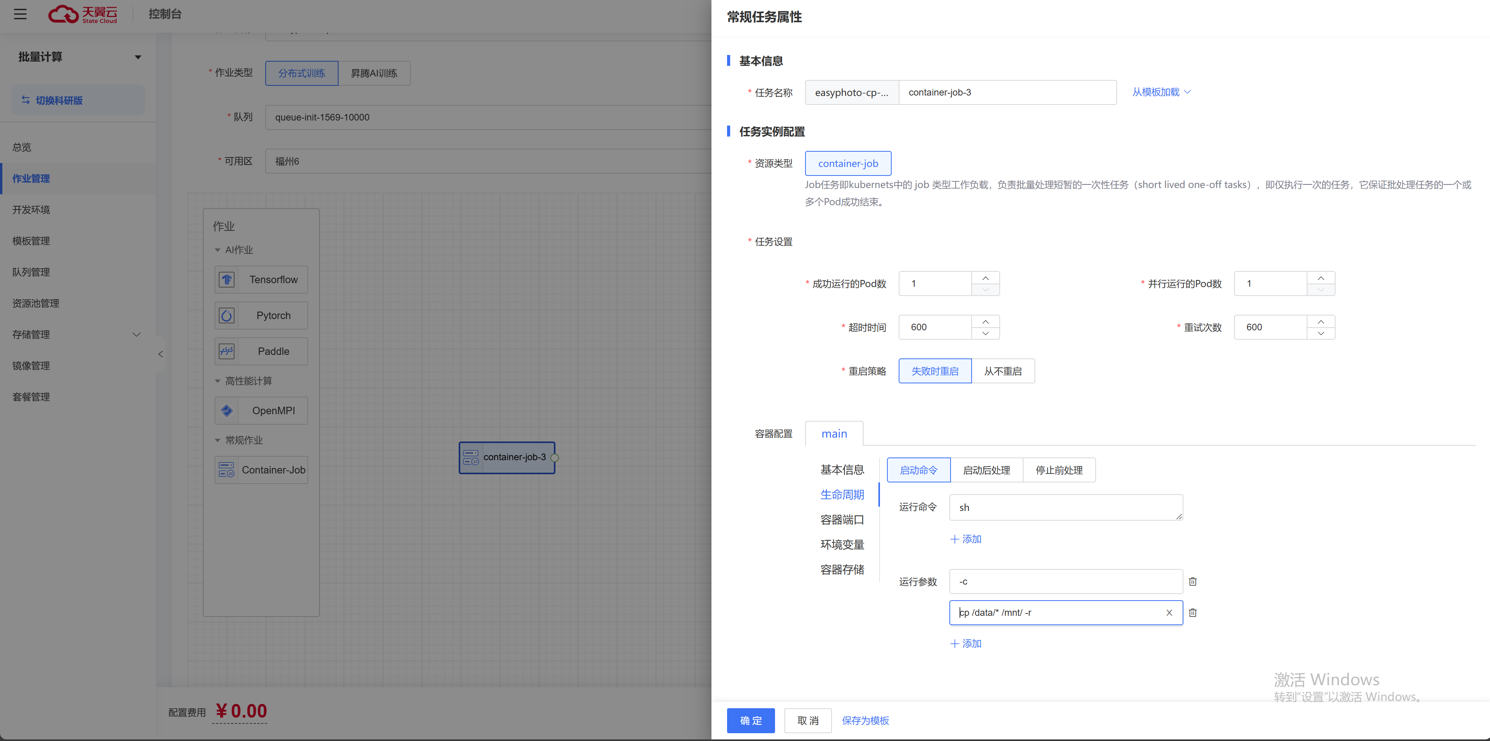Select container-job resource type

click(848, 164)
